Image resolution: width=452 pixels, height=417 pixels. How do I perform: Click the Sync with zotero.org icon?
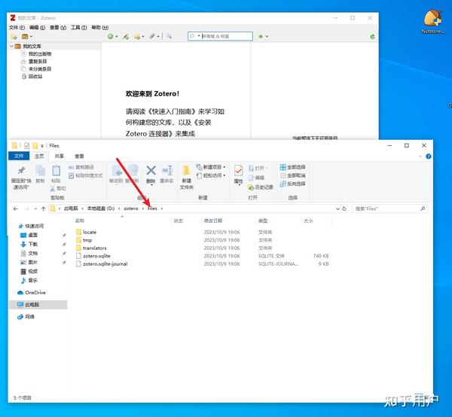[x=372, y=37]
